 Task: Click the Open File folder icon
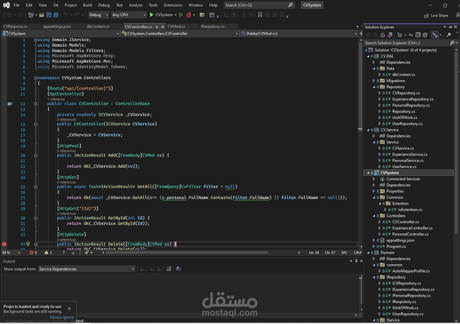click(x=41, y=15)
